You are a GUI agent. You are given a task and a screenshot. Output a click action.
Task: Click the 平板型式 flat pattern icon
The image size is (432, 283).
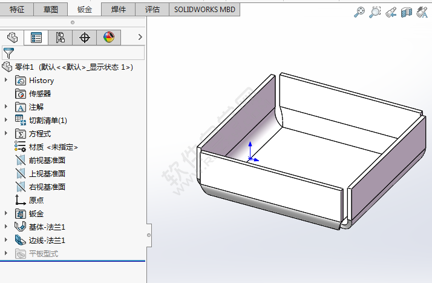(x=21, y=253)
